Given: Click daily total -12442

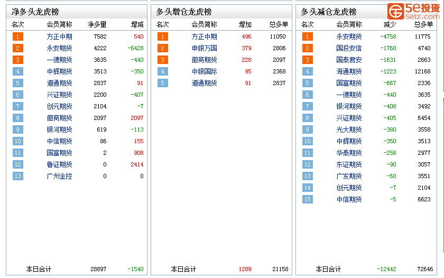Looking at the screenshot, I should (386, 269).
